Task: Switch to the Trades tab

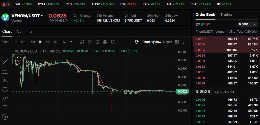Action: point(226,14)
